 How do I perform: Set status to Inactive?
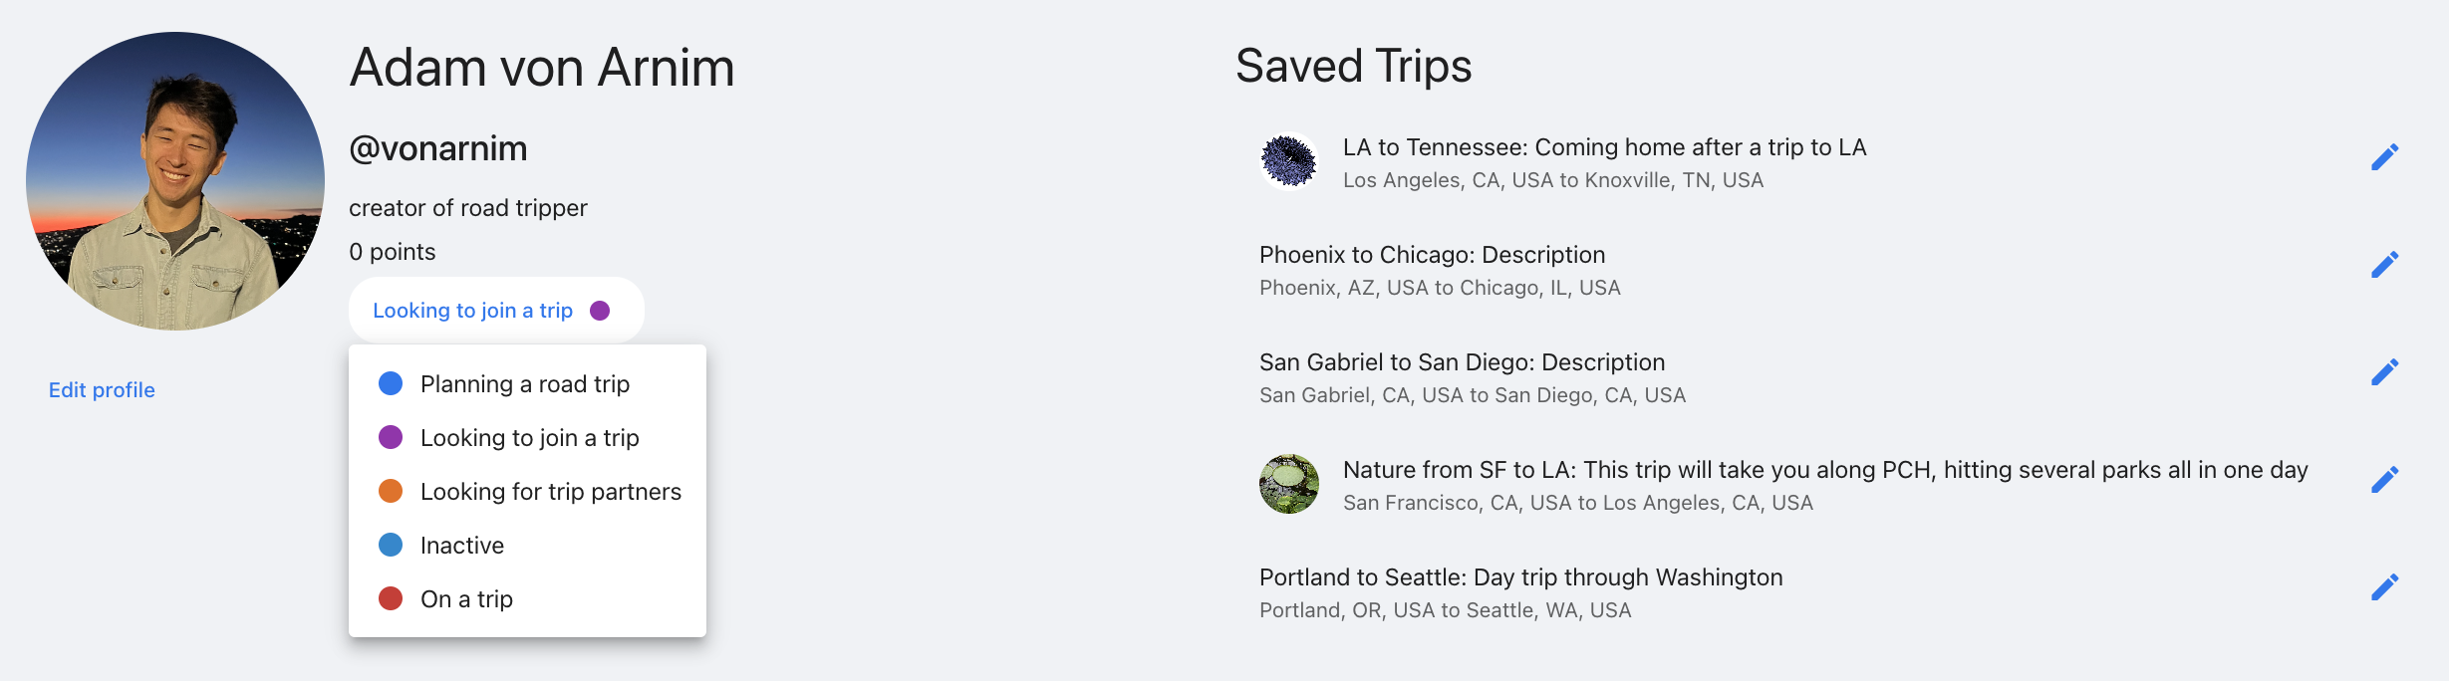(527, 546)
